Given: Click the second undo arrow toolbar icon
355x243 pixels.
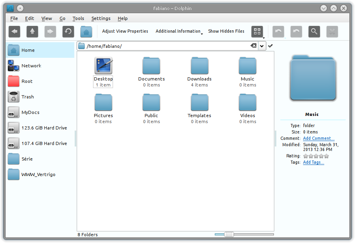Looking at the screenshot, I should (x=296, y=31).
